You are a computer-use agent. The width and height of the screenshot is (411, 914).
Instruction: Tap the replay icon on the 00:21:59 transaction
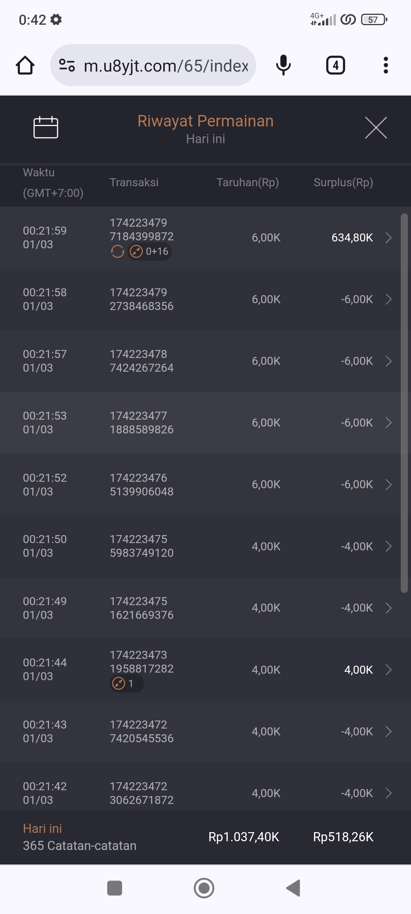[x=118, y=251]
